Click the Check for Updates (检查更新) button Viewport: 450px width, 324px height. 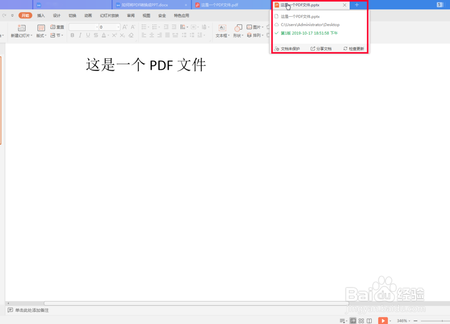(x=354, y=49)
